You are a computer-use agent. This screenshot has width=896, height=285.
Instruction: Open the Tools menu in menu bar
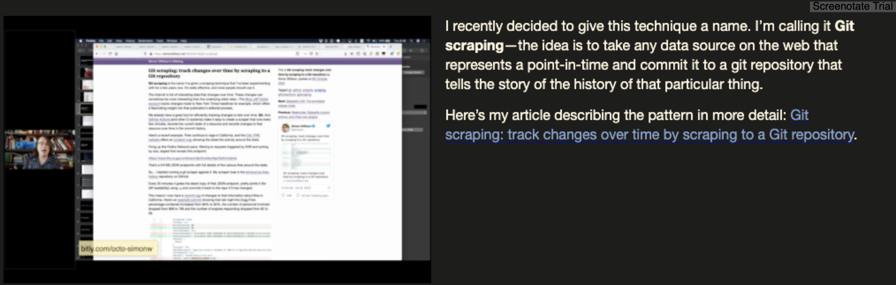[x=159, y=41]
